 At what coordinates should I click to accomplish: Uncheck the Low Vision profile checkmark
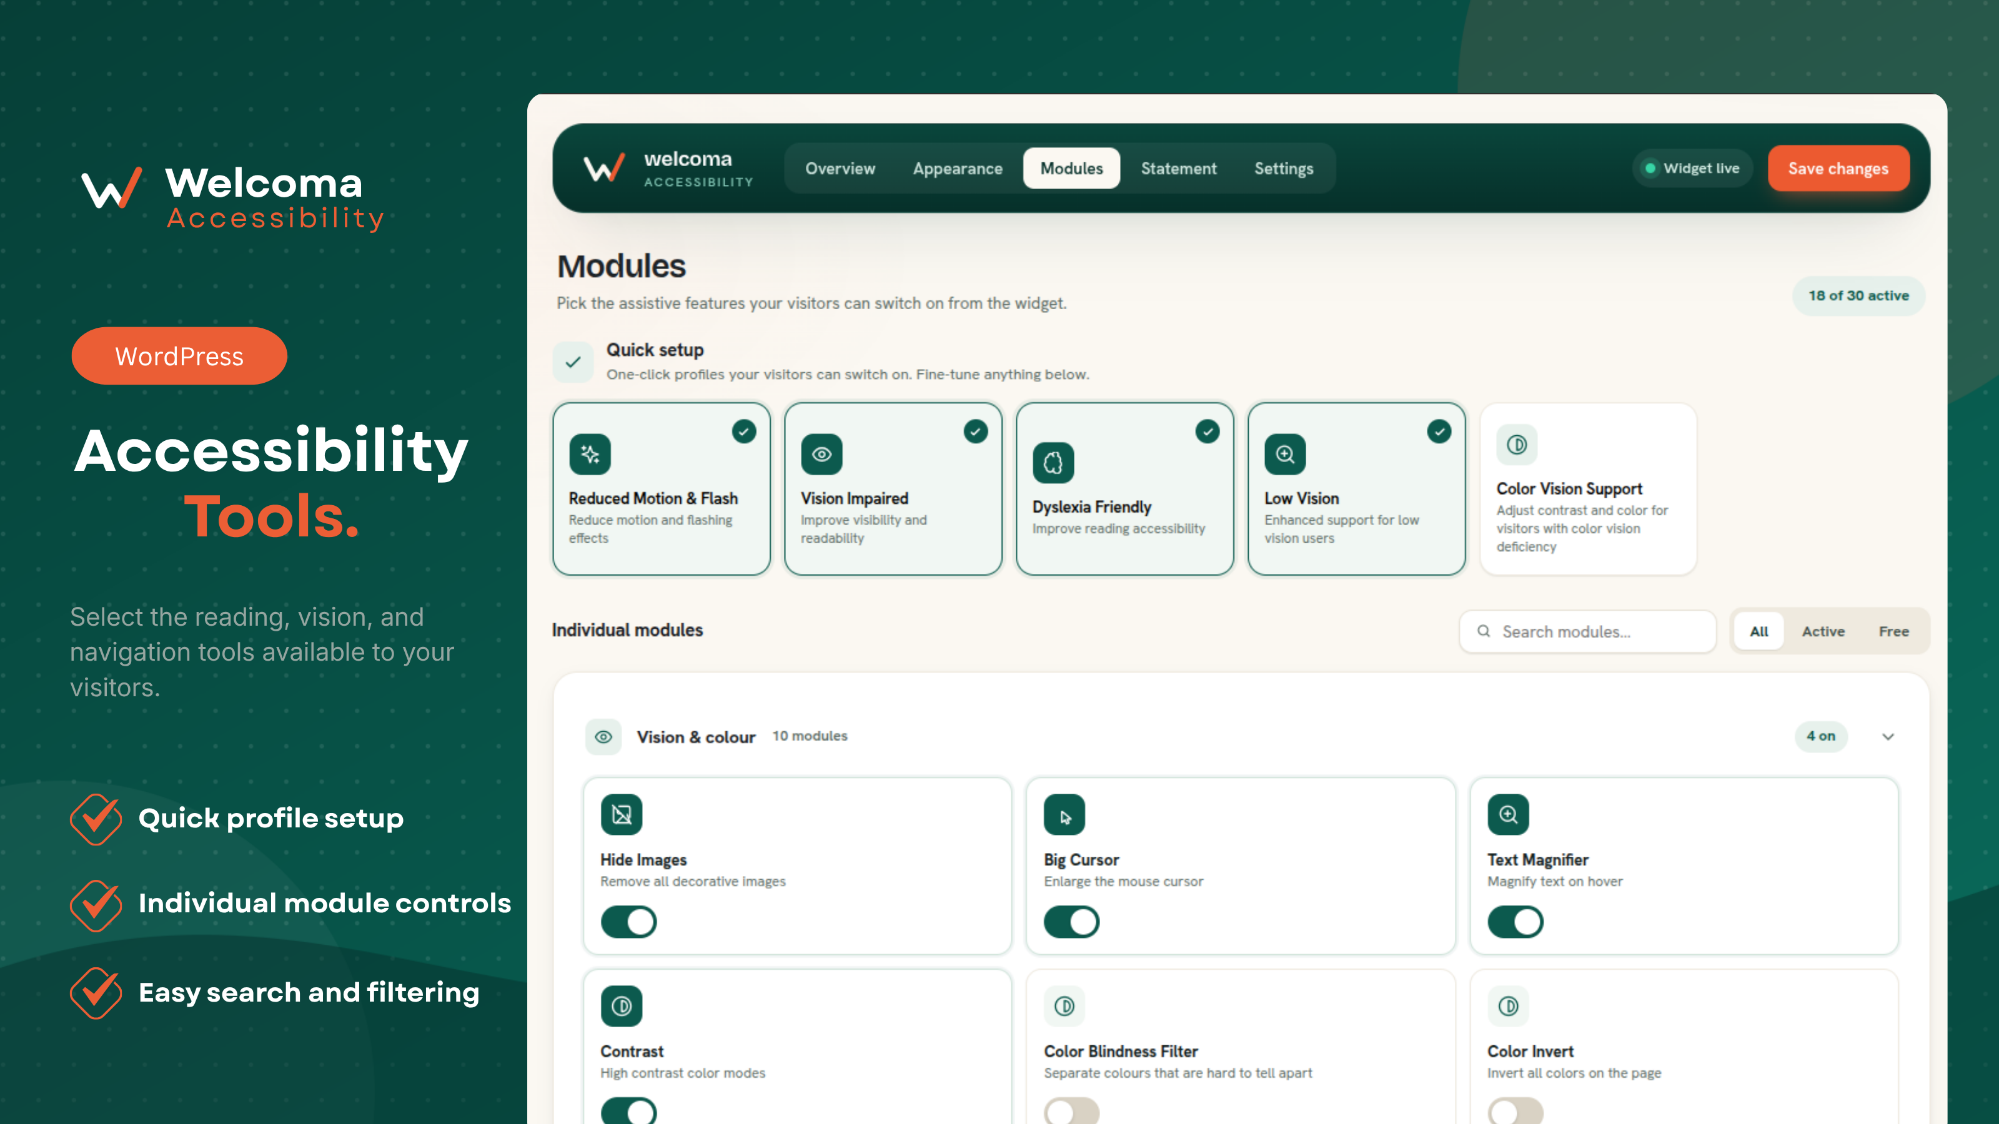click(x=1439, y=431)
